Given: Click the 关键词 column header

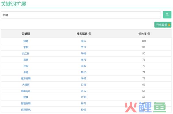Looking at the screenshot, I should point(26,34).
